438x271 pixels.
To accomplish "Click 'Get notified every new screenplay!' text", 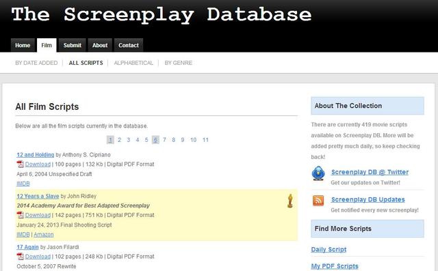I will click(374, 210).
